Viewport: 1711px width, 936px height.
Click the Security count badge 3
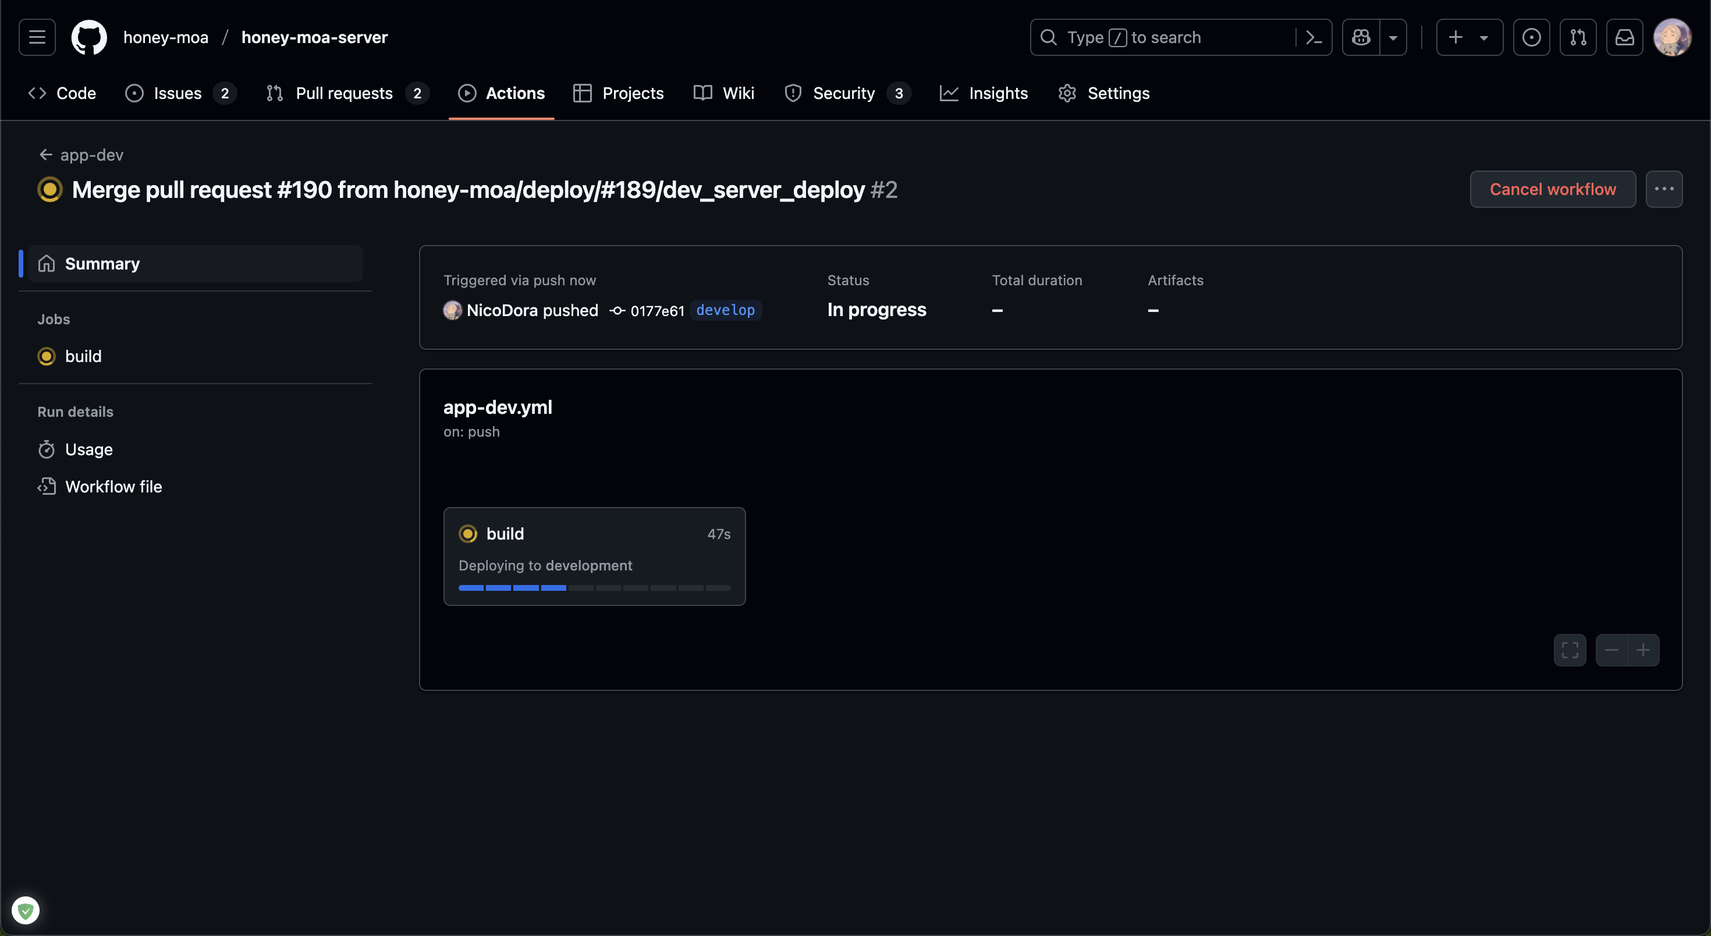899,93
